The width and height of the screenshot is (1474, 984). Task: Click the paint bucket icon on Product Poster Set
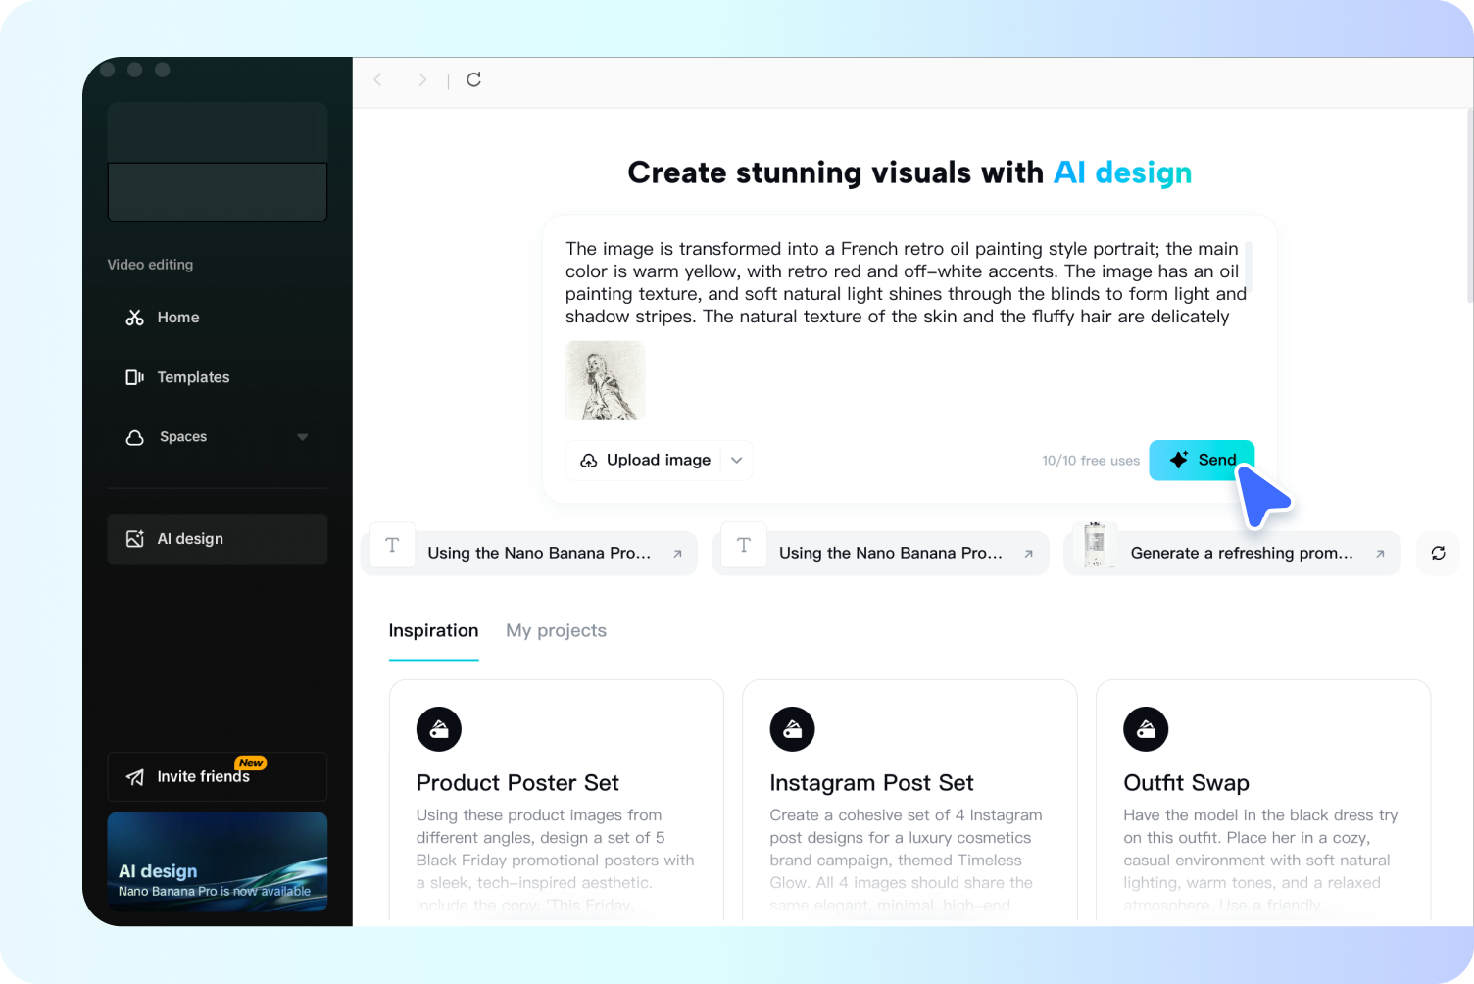coord(438,728)
